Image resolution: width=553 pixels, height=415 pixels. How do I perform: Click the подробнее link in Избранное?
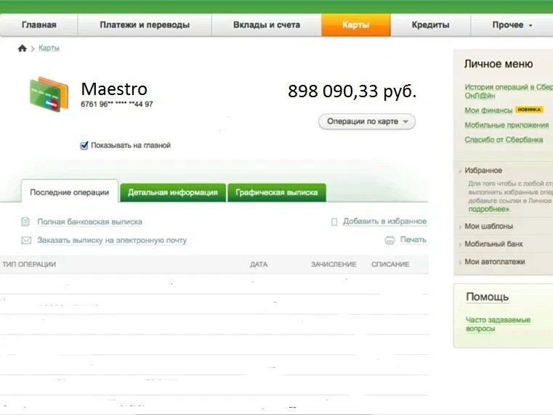489,209
